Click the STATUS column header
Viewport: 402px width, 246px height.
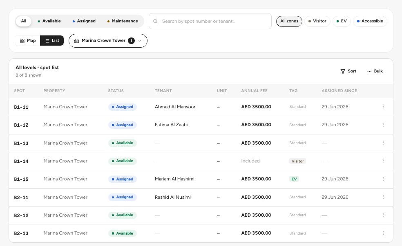[116, 91]
